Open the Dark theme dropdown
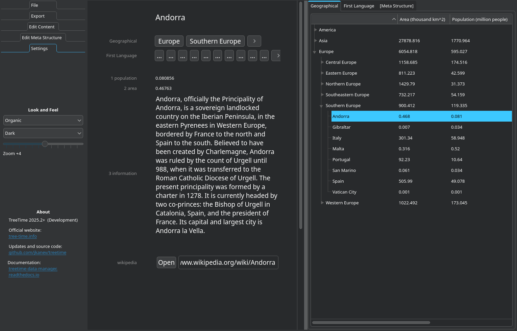The height and width of the screenshot is (331, 517). tap(43, 133)
